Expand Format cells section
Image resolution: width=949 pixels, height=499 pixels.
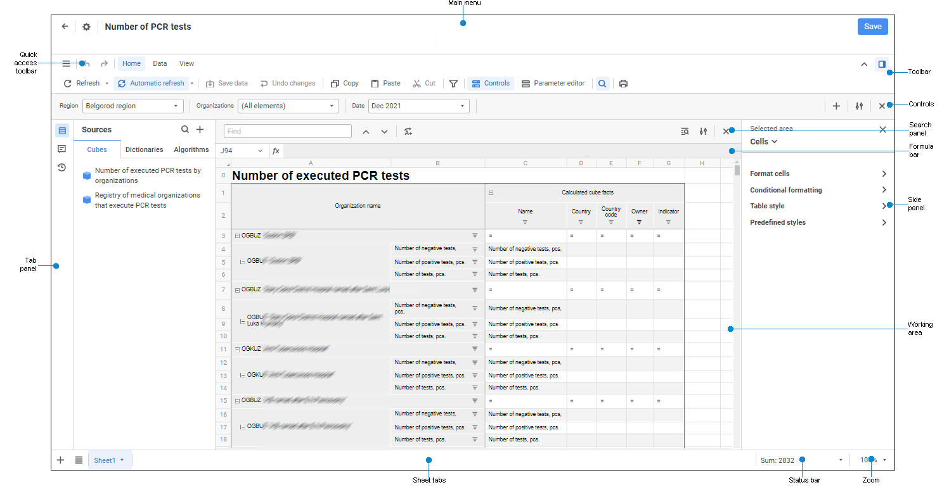818,174
